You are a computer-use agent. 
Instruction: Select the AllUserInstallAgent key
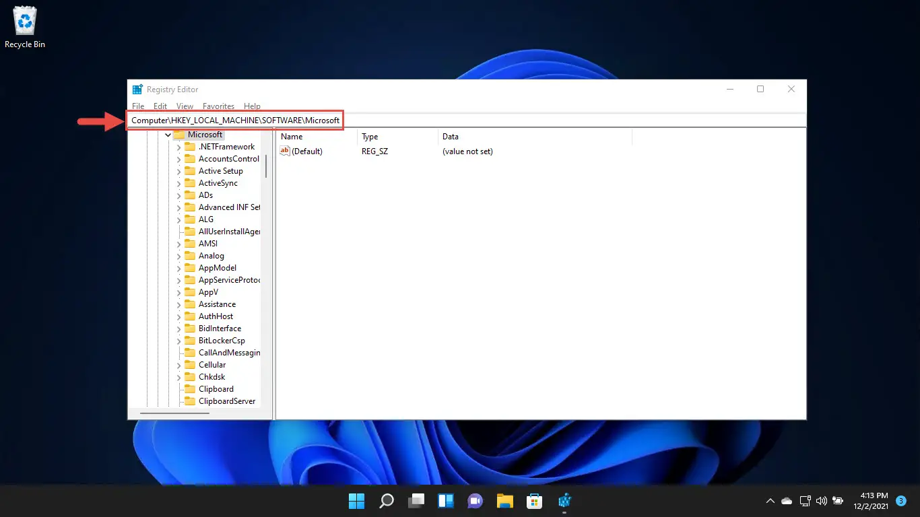coord(229,232)
